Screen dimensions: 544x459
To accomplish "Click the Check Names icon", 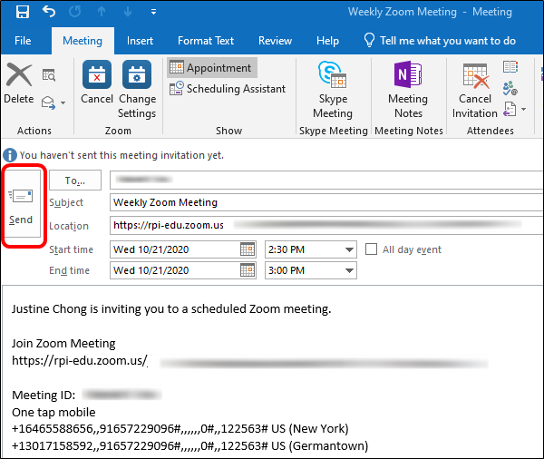I will [510, 88].
